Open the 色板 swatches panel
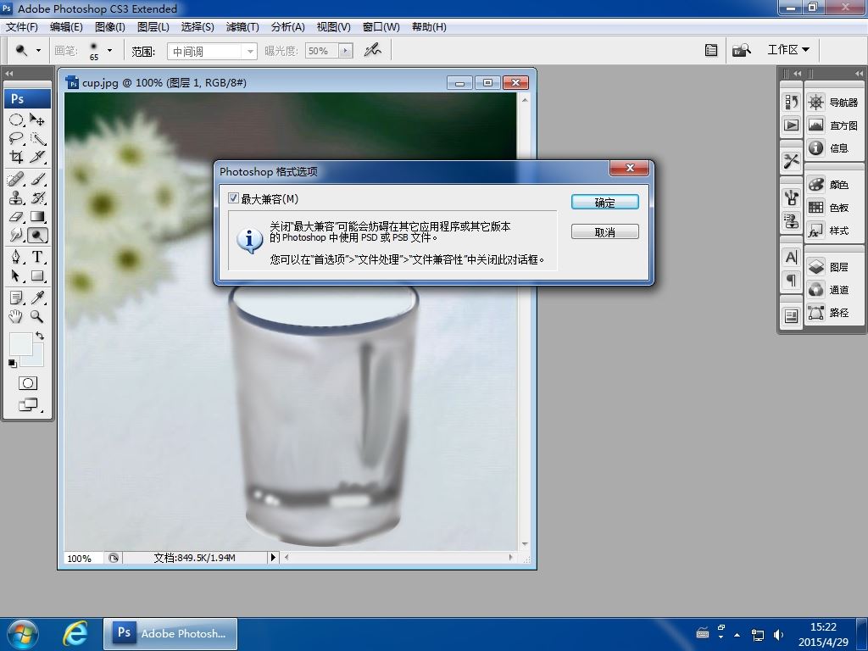868x651 pixels. pos(833,208)
